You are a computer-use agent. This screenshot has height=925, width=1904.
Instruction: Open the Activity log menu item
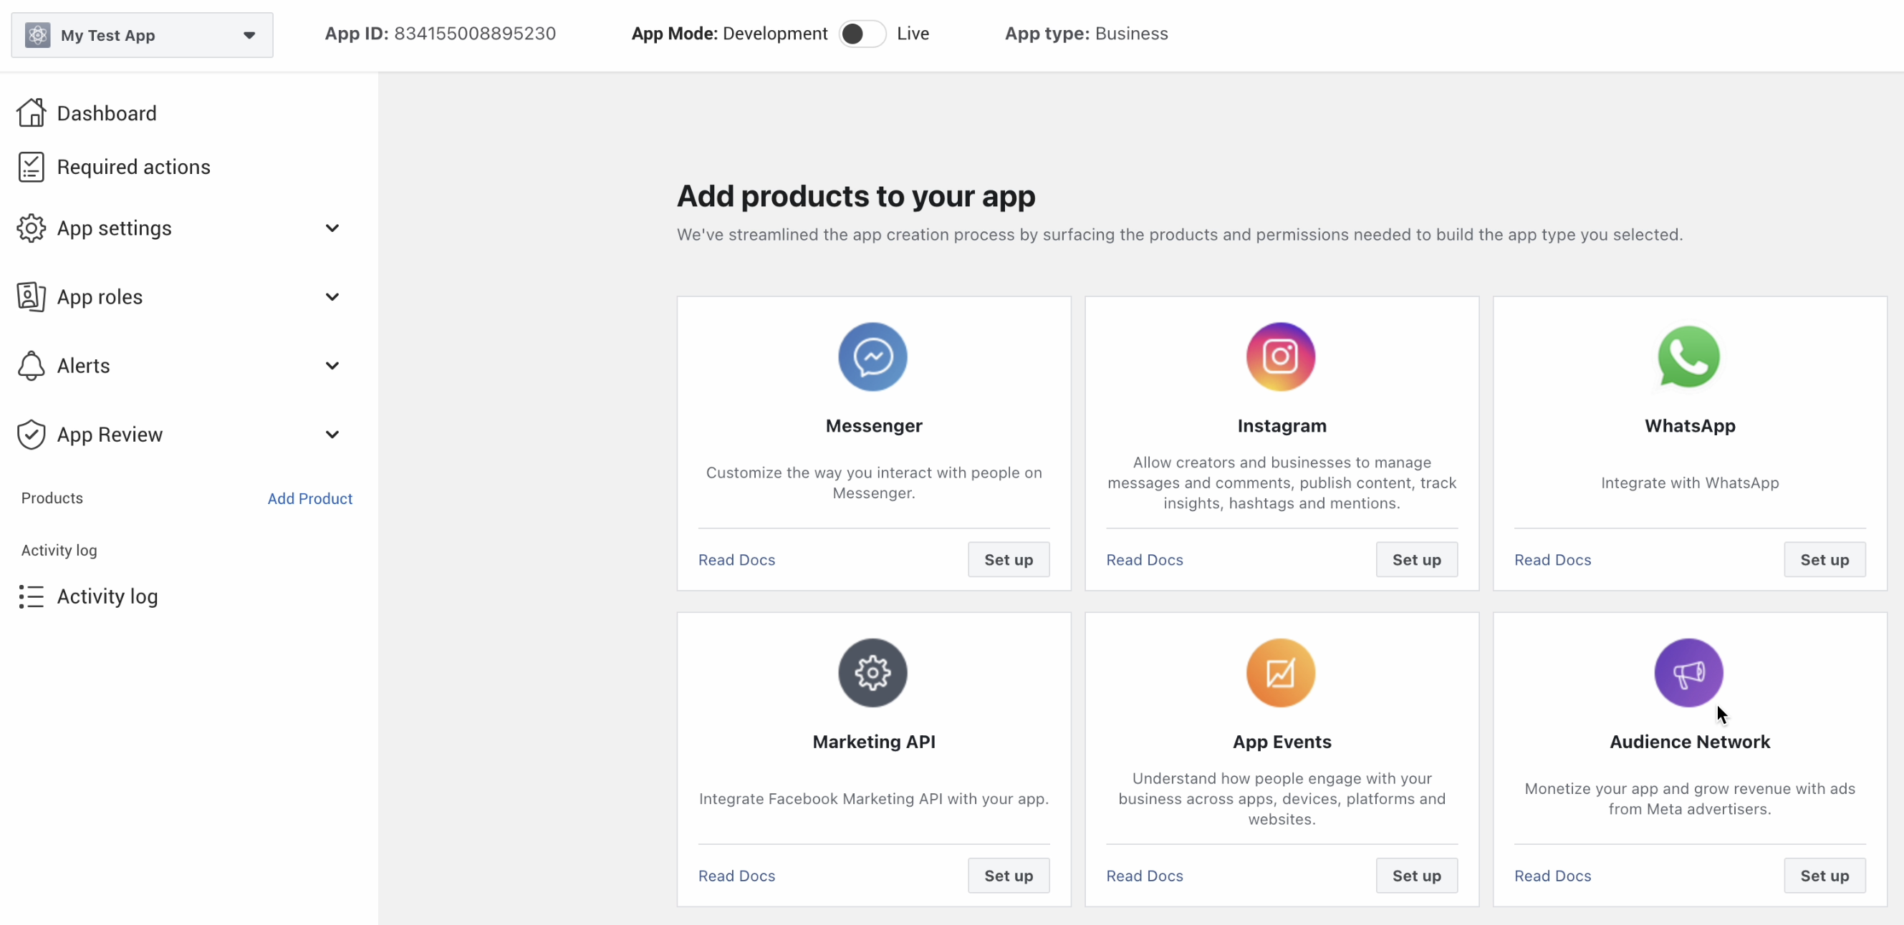(x=108, y=596)
